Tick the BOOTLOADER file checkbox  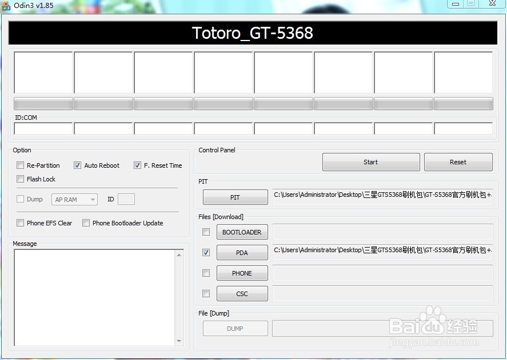[206, 232]
